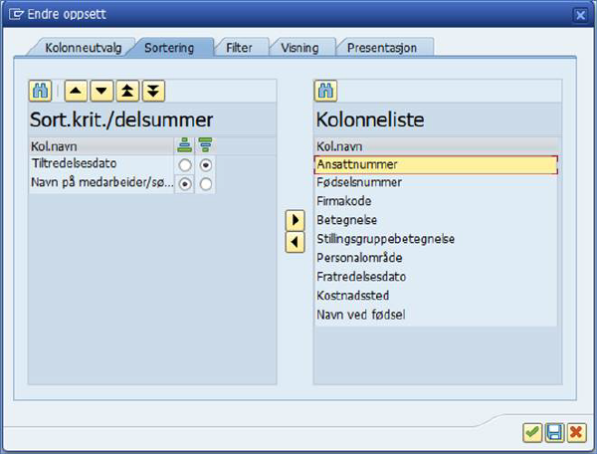Move sort criterion to the top
The height and width of the screenshot is (454, 597).
(x=127, y=91)
